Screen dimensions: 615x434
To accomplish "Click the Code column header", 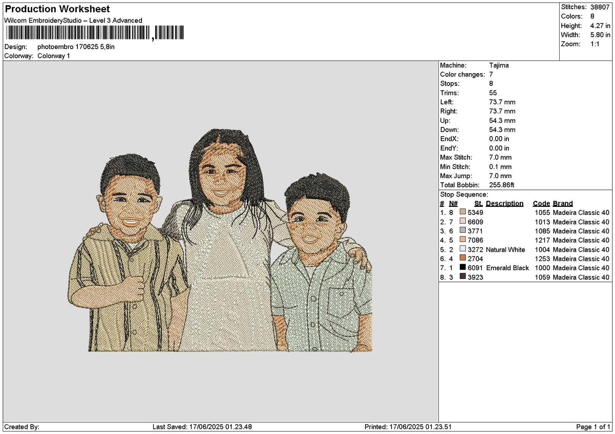I will coord(541,203).
